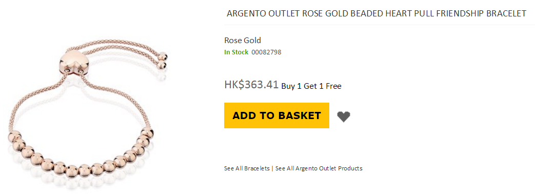
Task: Click the two end beads of pull cords
Action: pos(163,60)
